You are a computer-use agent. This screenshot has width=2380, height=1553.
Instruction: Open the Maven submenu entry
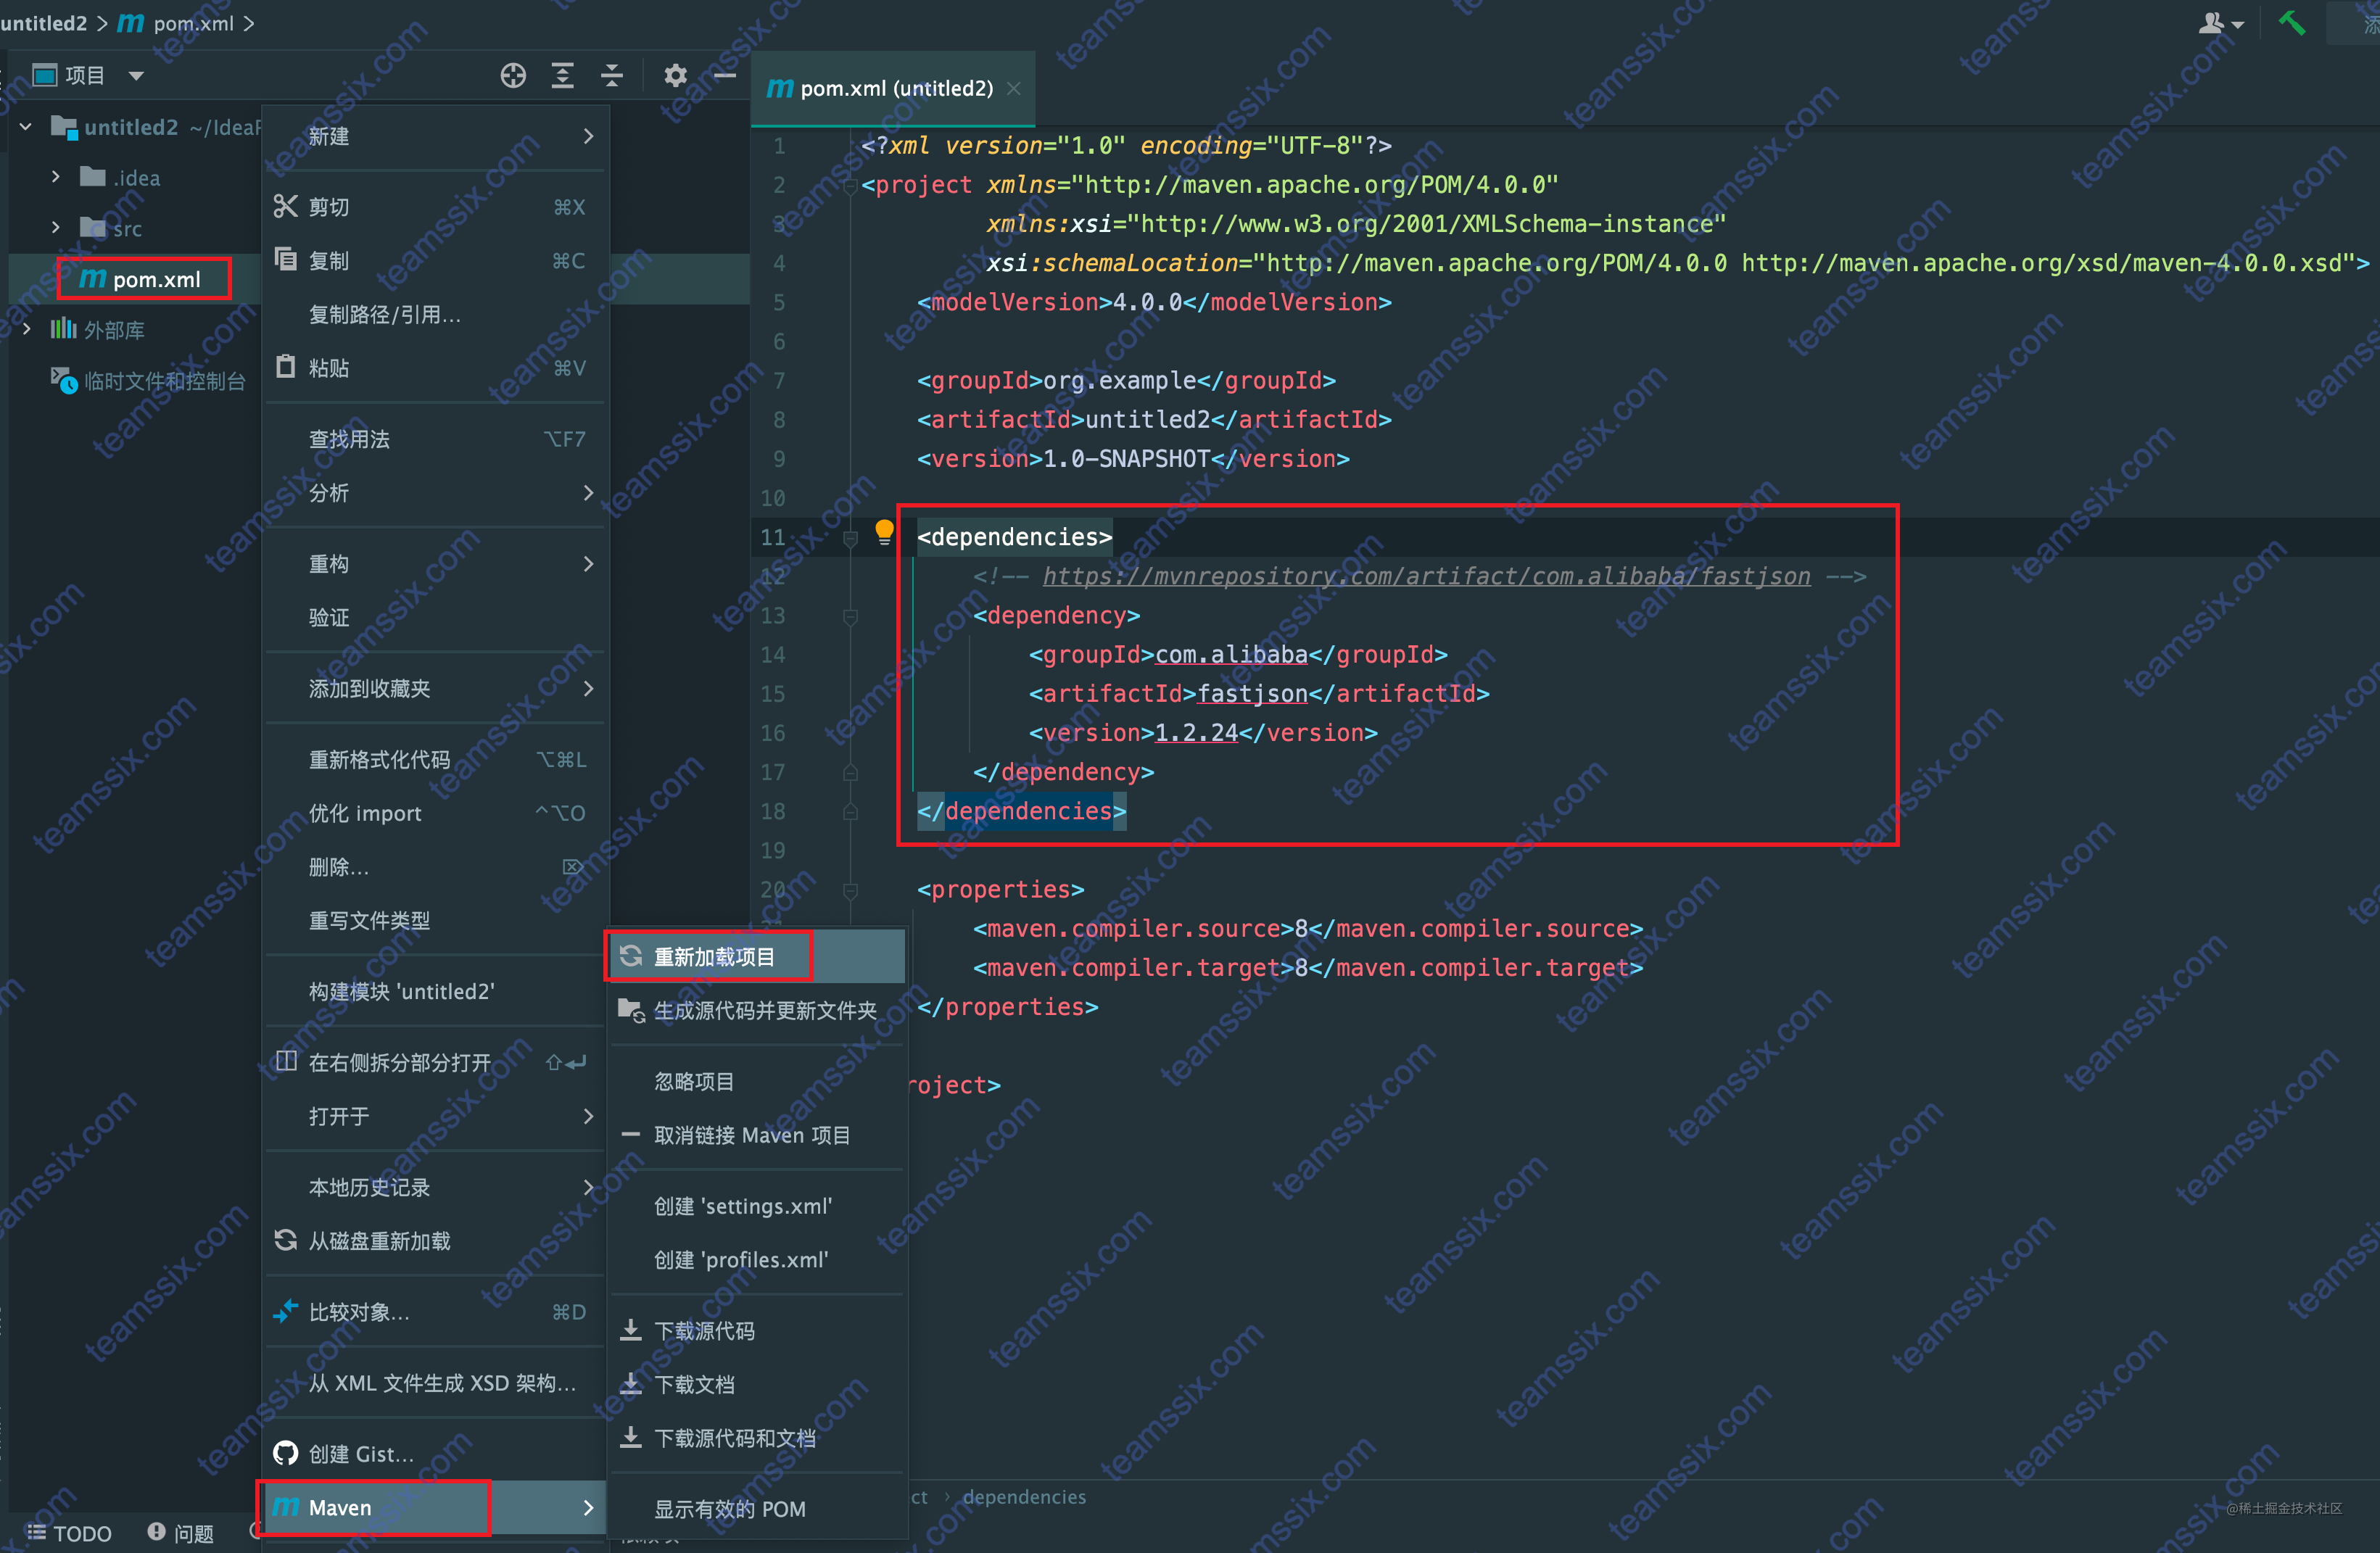[x=436, y=1508]
